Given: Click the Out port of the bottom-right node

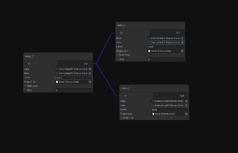Looking at the screenshot, I should (x=187, y=96).
